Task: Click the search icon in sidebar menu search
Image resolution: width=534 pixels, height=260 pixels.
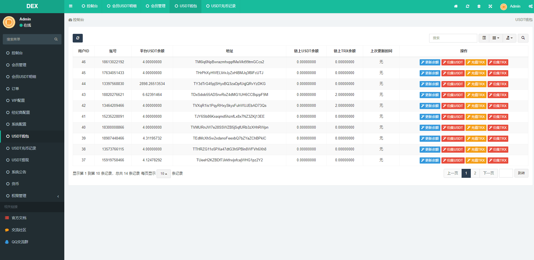Action: point(56,39)
